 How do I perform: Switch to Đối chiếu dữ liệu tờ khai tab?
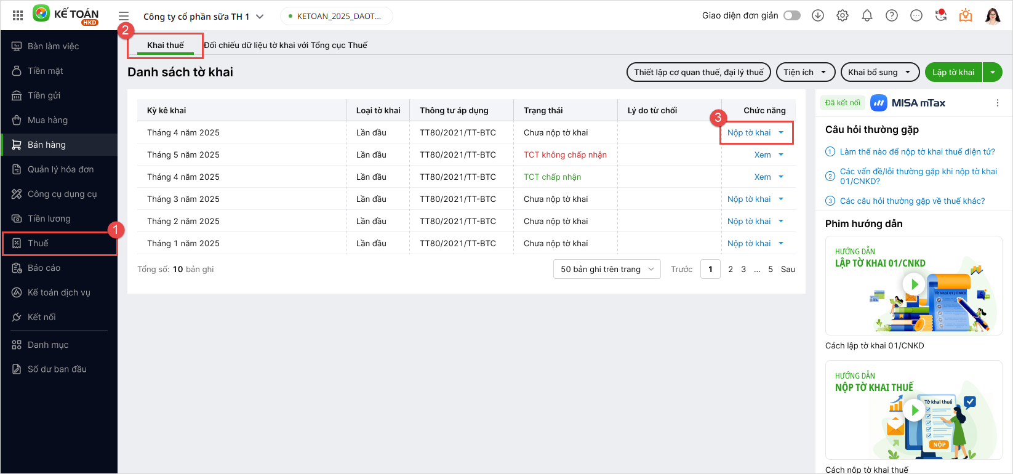tap(286, 45)
